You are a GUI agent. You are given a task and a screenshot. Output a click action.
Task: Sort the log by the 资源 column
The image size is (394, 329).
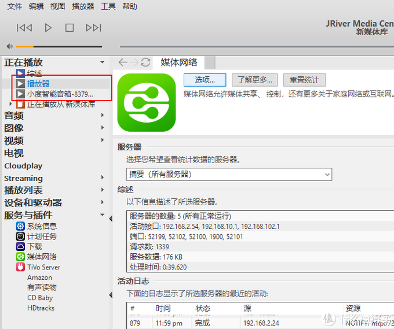(x=369, y=308)
